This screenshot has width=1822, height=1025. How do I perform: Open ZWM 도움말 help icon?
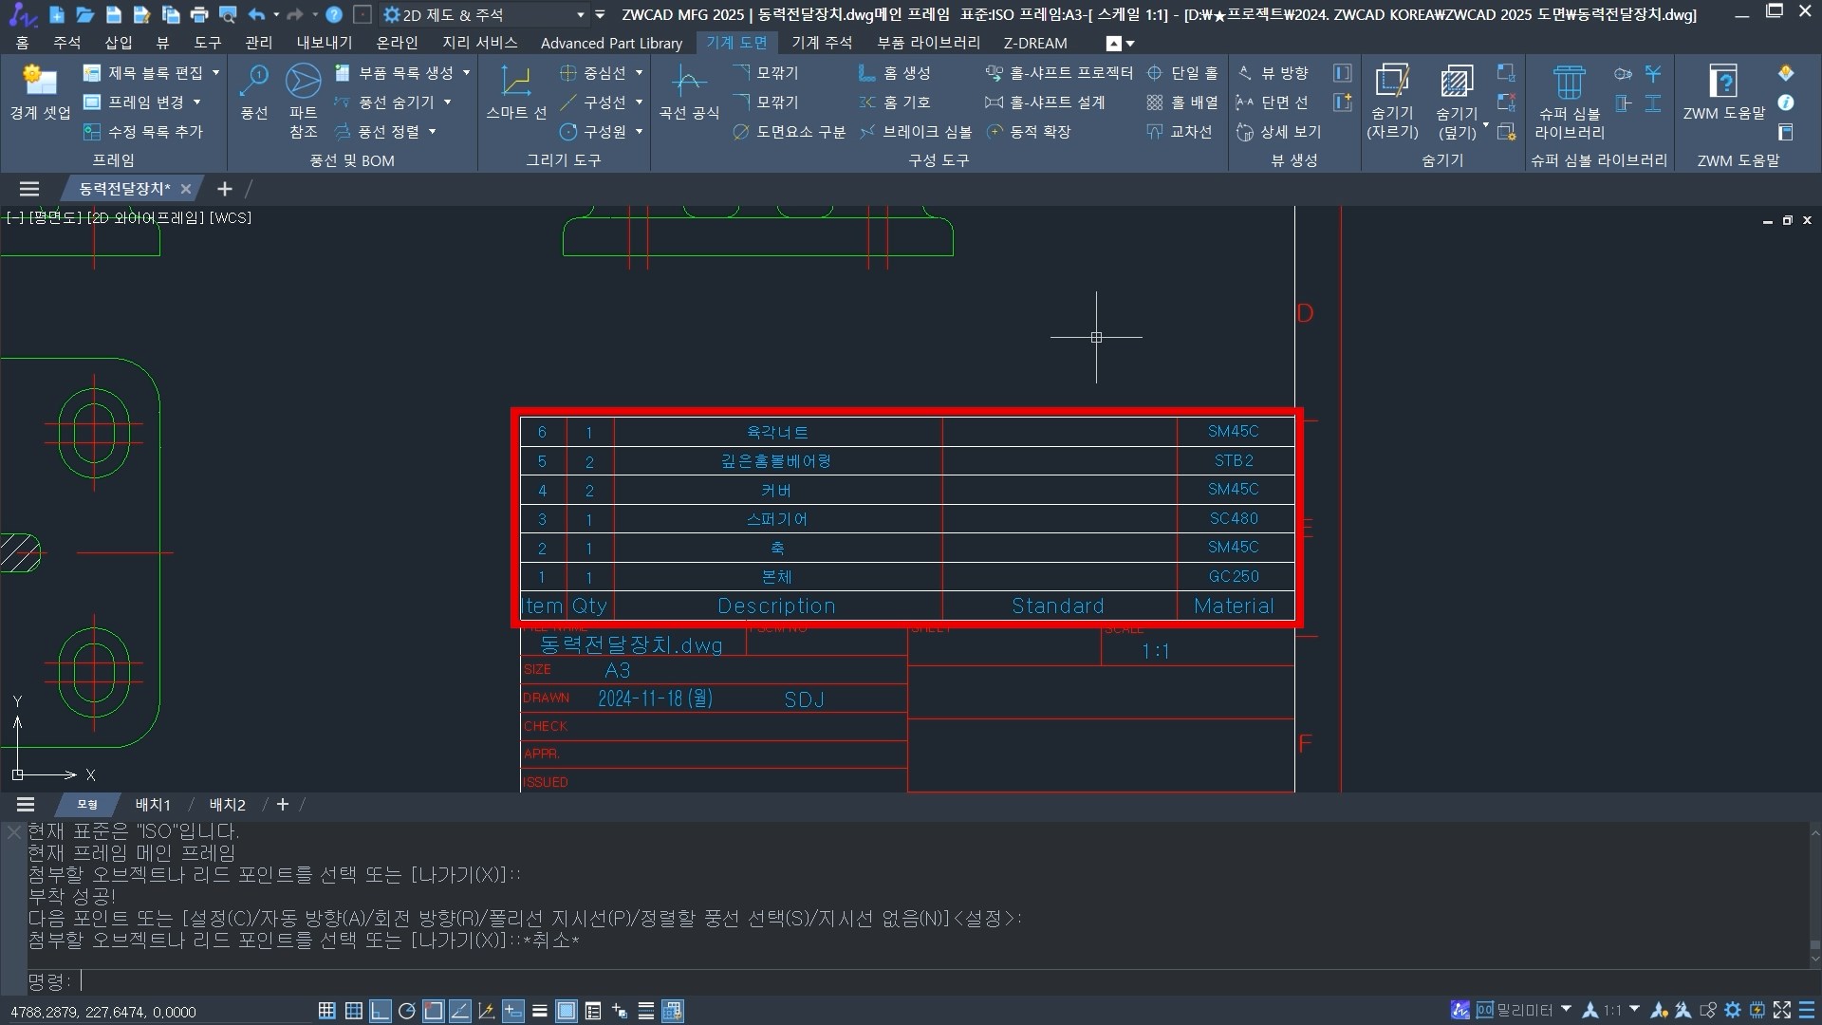pos(1722,83)
